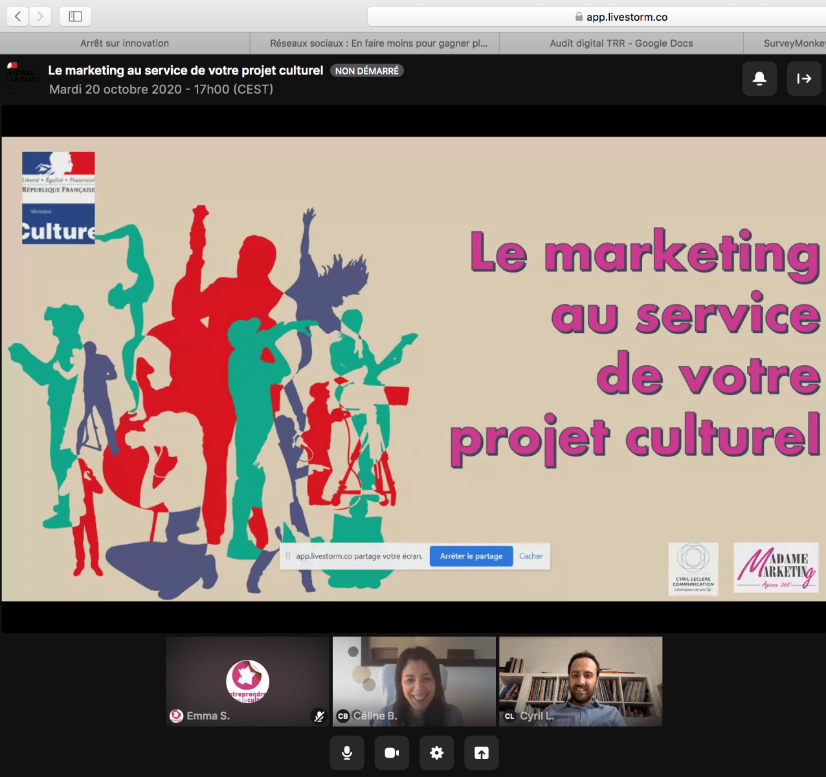Switch to the Audit digital TRR tab
The width and height of the screenshot is (826, 777).
620,43
